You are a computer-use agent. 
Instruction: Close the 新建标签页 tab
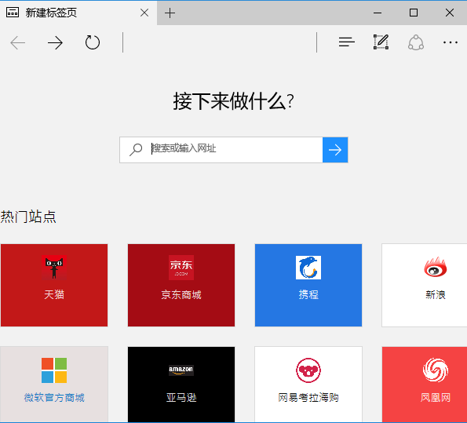pyautogui.click(x=144, y=13)
